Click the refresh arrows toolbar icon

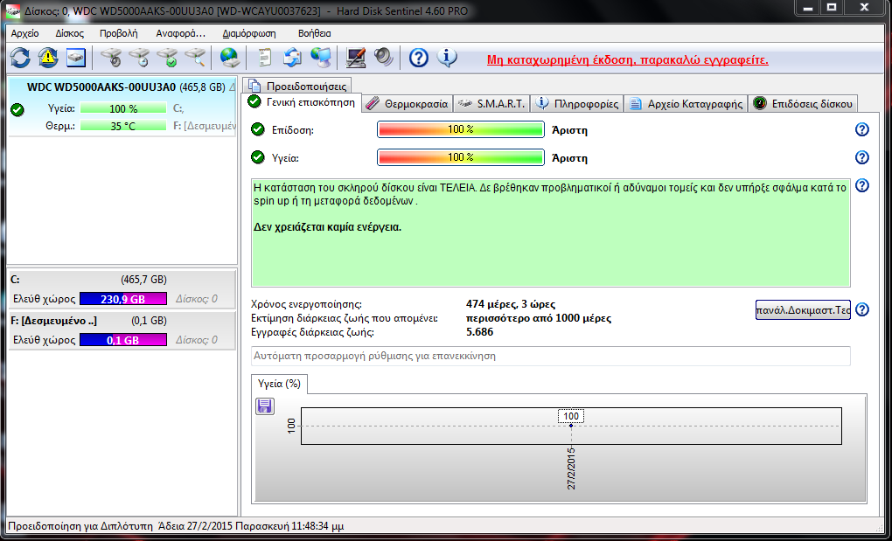20,57
